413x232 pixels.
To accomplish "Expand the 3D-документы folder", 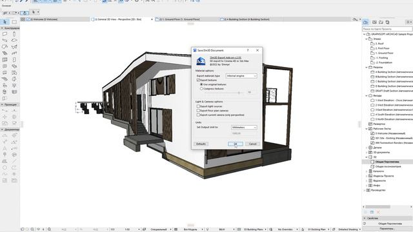I will [367, 153].
